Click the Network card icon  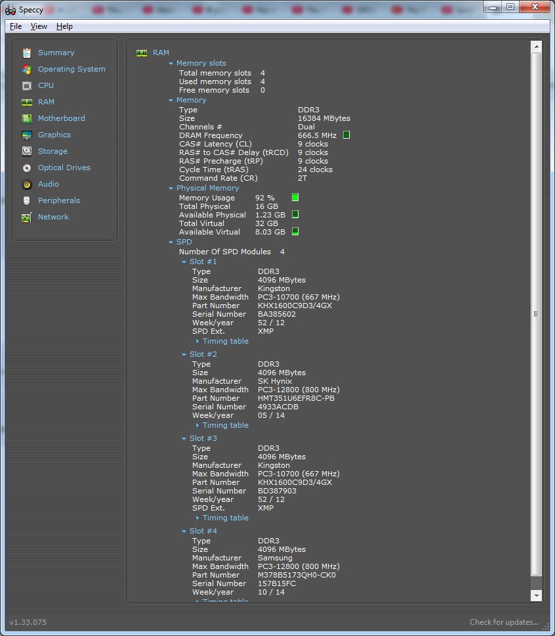point(27,217)
